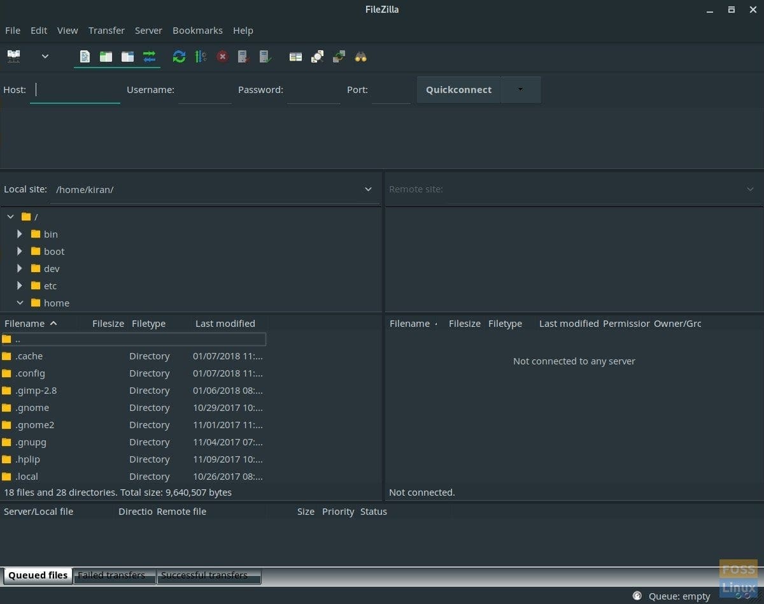This screenshot has width=764, height=604.
Task: Expand the dev folder tree node
Action: tap(20, 268)
